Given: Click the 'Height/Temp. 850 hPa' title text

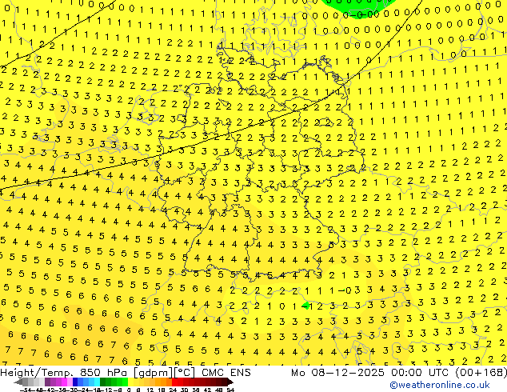Looking at the screenshot, I should [66, 373].
